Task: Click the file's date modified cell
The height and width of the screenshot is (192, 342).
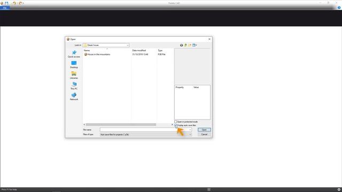Action: click(140, 54)
